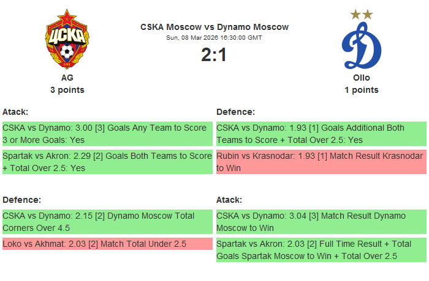Click the 2:1 match score
Image resolution: width=429 pixels, height=281 pixels.
tap(214, 55)
